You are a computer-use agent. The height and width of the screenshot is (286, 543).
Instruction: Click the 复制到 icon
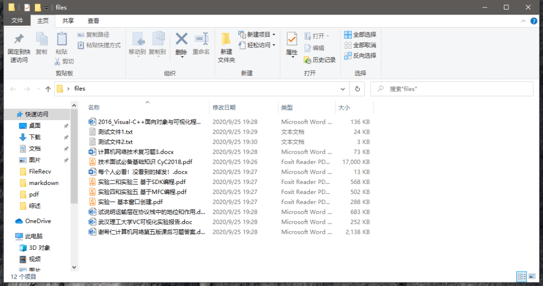[158, 39]
